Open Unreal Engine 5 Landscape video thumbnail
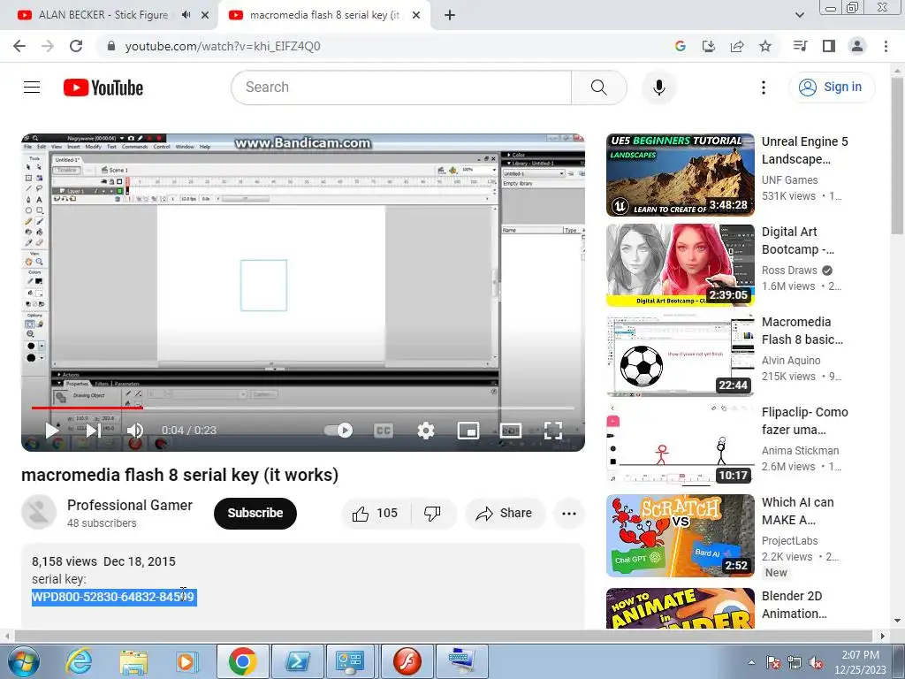 pyautogui.click(x=681, y=175)
